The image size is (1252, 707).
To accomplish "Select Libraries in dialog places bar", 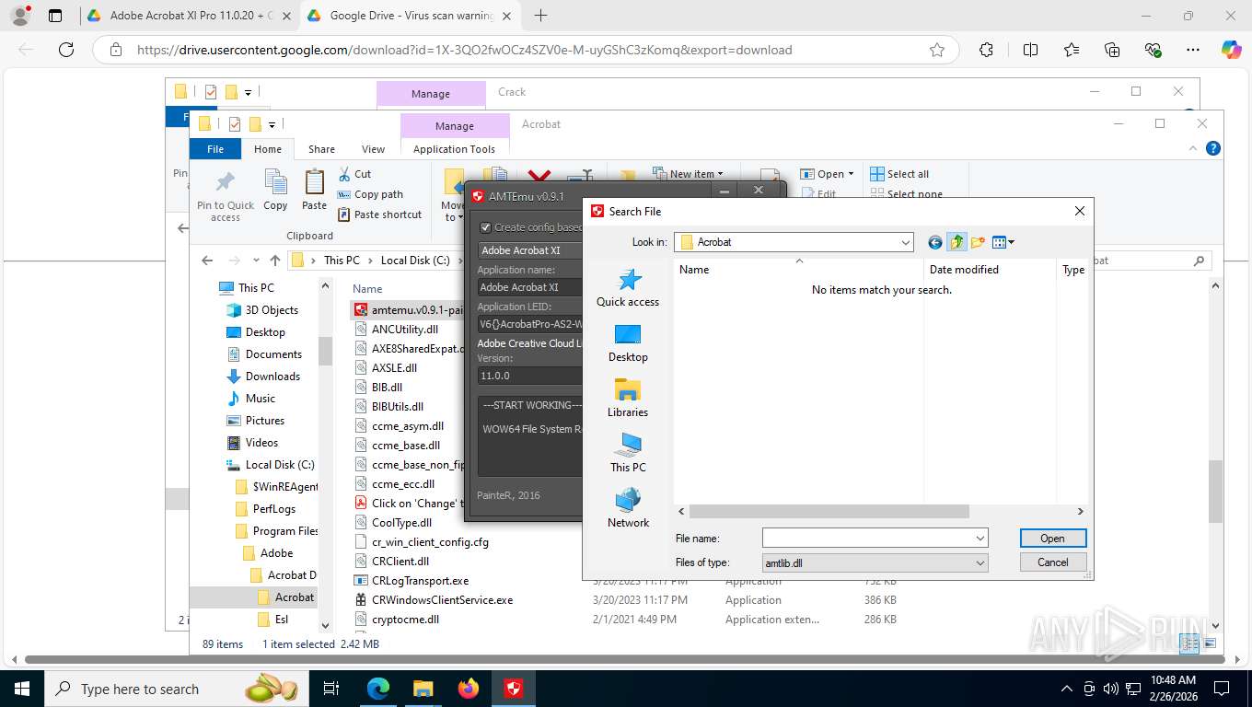I will coord(628,399).
